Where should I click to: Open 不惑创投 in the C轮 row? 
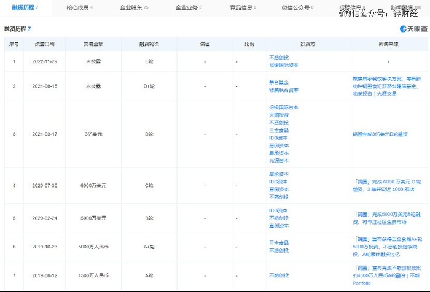pos(279,197)
